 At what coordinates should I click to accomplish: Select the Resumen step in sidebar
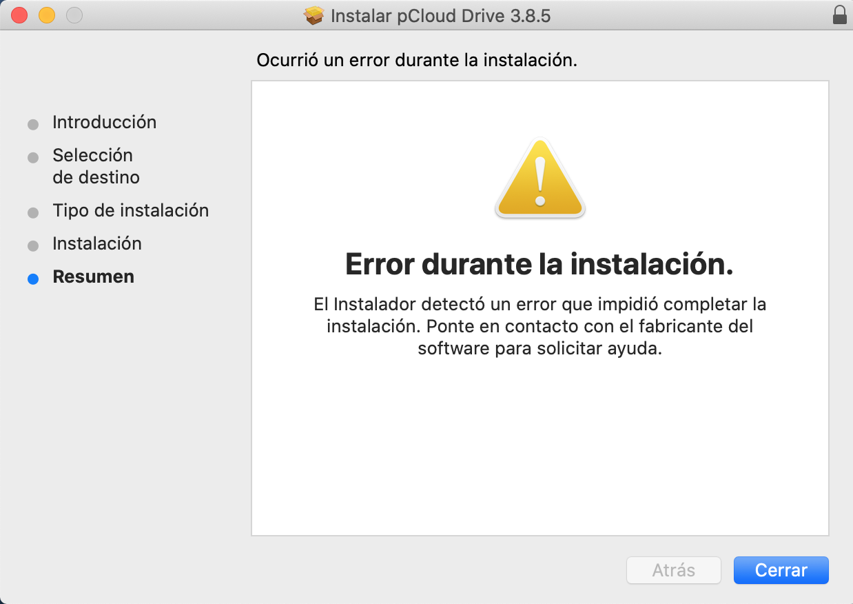pyautogui.click(x=93, y=276)
